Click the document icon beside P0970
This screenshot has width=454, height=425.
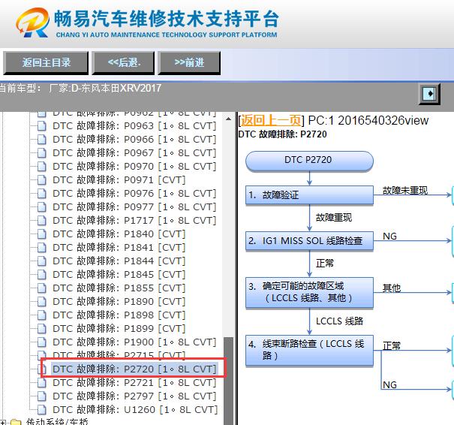pos(42,167)
